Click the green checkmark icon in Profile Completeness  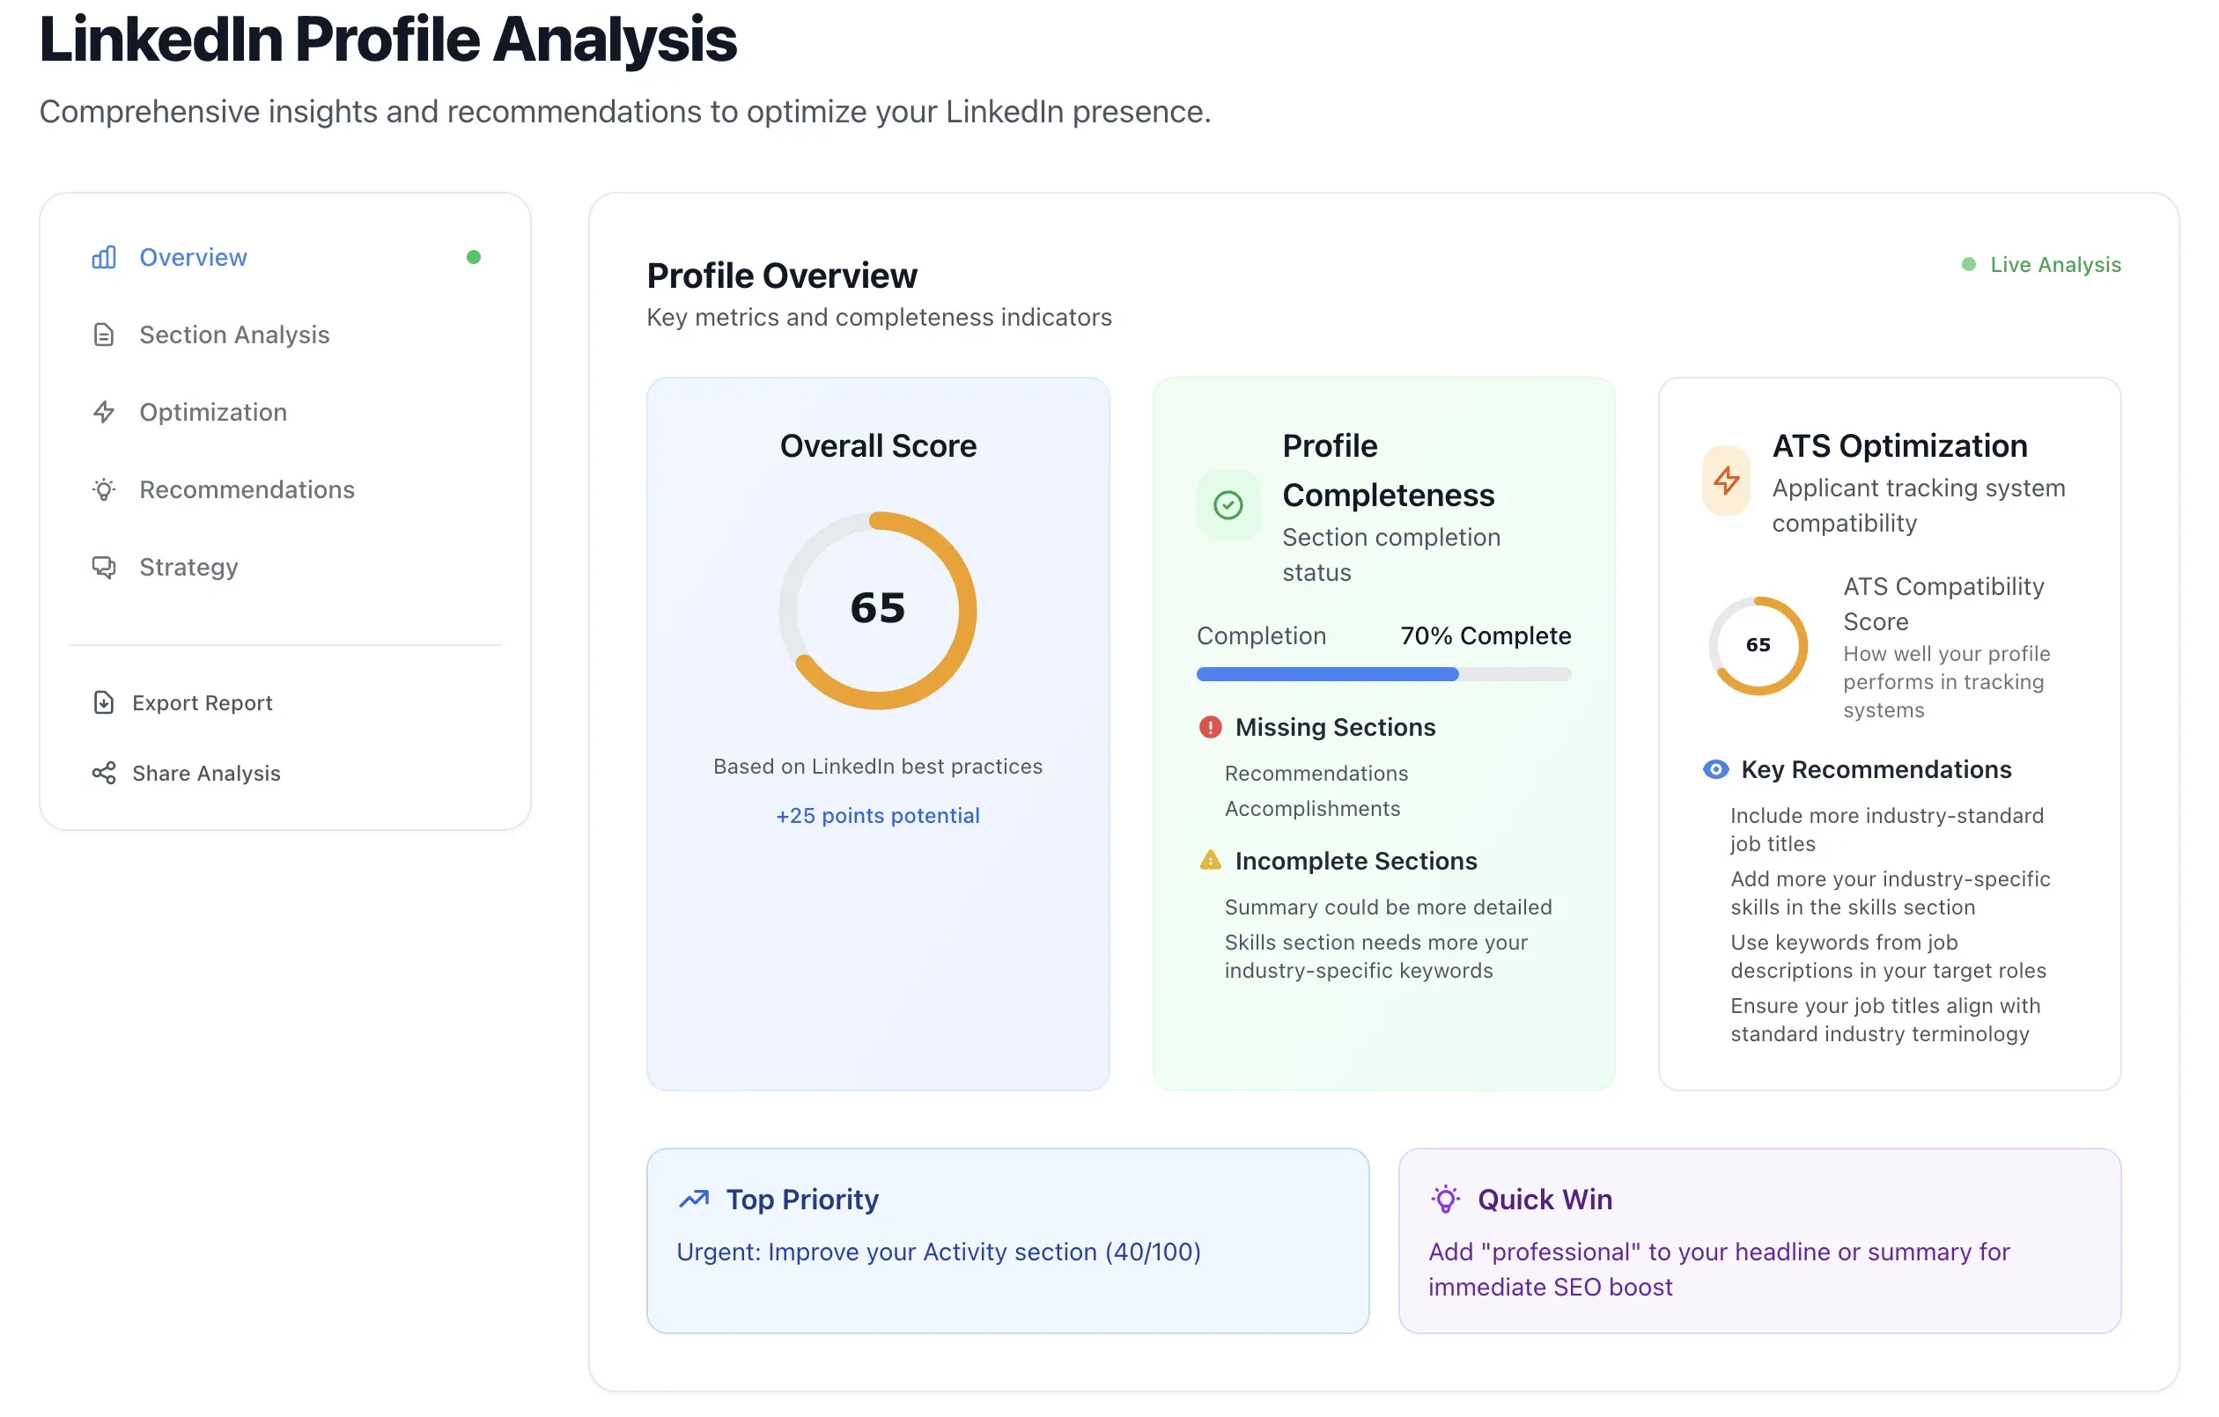pos(1227,505)
